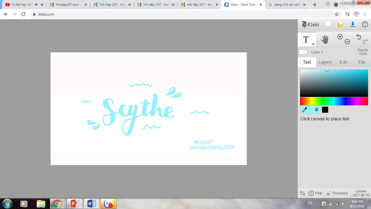This screenshot has width=371, height=209.
Task: Click the EN language indicator
Action: click(x=310, y=203)
